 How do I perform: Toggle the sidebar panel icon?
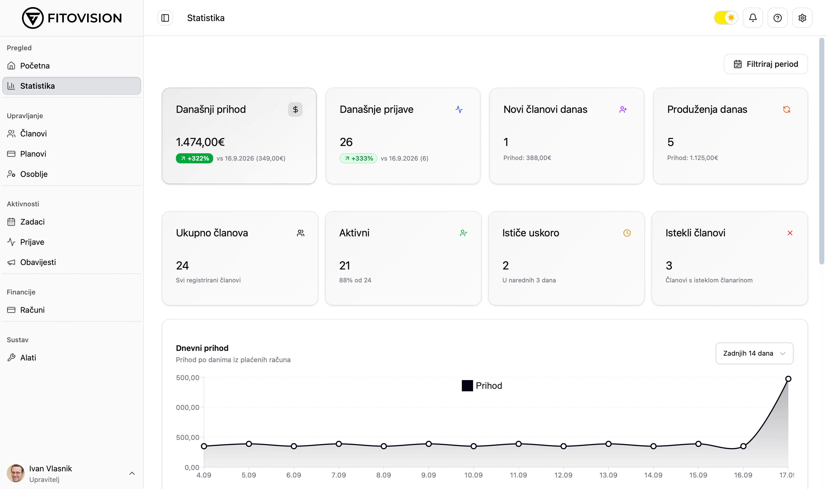click(165, 18)
